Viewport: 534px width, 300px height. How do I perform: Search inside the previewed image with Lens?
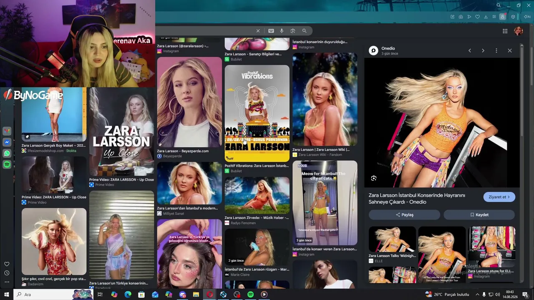point(374,178)
